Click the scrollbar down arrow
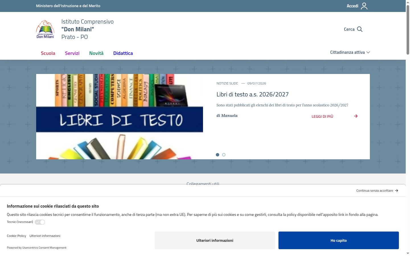 click(x=408, y=253)
